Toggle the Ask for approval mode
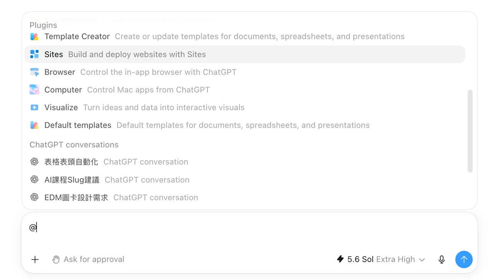The image size is (491, 280). coord(88,260)
